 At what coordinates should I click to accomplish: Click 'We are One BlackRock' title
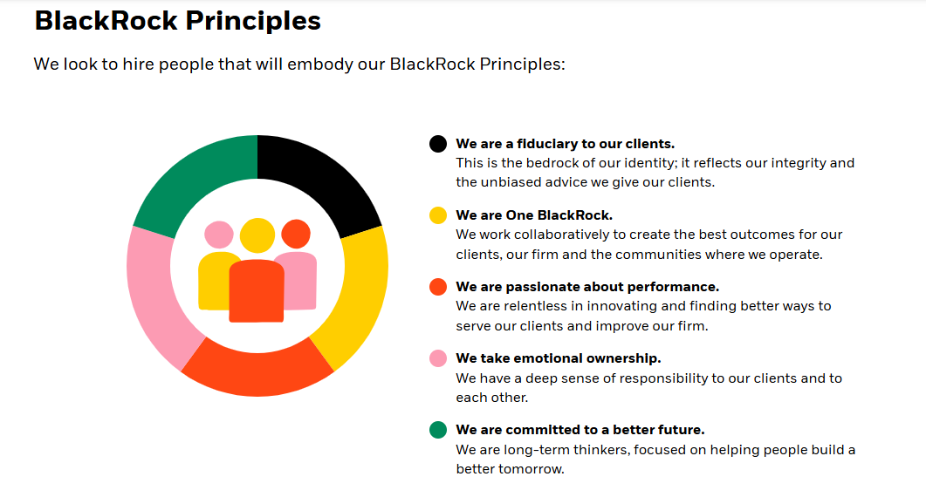[x=534, y=215]
